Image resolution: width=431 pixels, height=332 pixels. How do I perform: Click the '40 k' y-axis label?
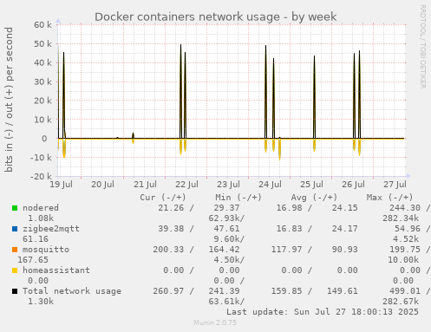(42, 62)
